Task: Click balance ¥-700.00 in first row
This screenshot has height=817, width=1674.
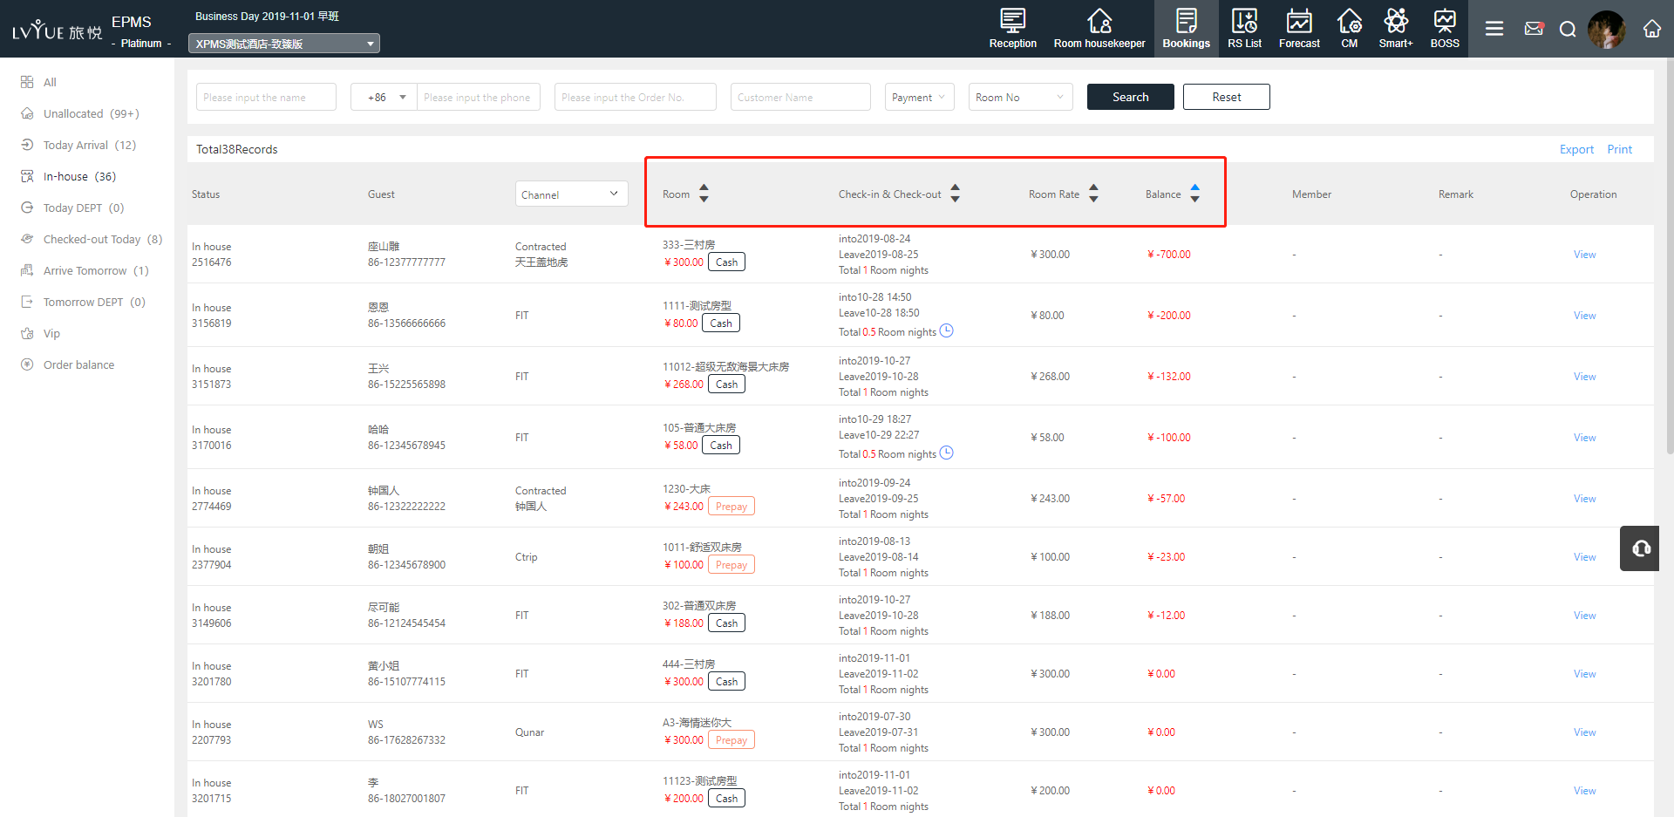Action: (1168, 255)
